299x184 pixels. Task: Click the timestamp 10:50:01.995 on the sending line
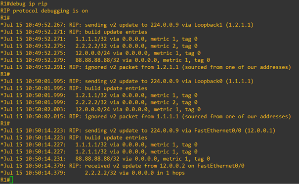(44, 81)
